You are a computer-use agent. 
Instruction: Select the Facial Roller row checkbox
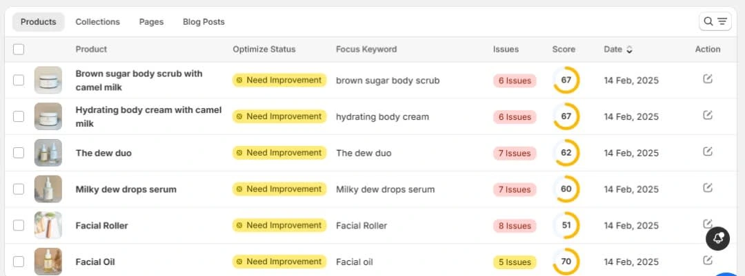[19, 225]
